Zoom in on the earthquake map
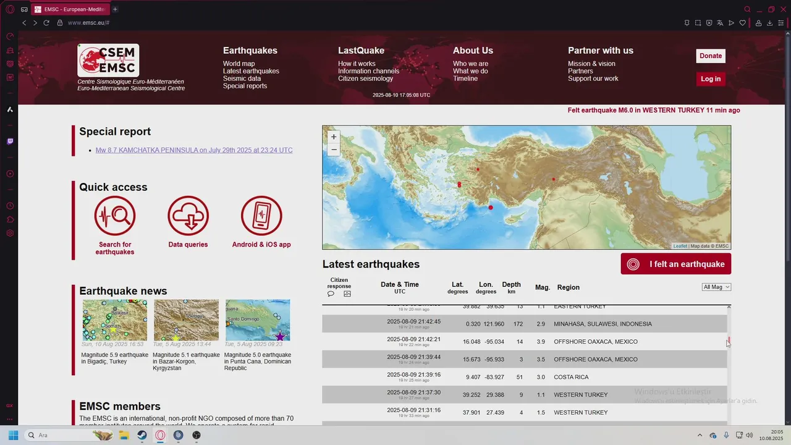Image resolution: width=791 pixels, height=445 pixels. coord(334,137)
